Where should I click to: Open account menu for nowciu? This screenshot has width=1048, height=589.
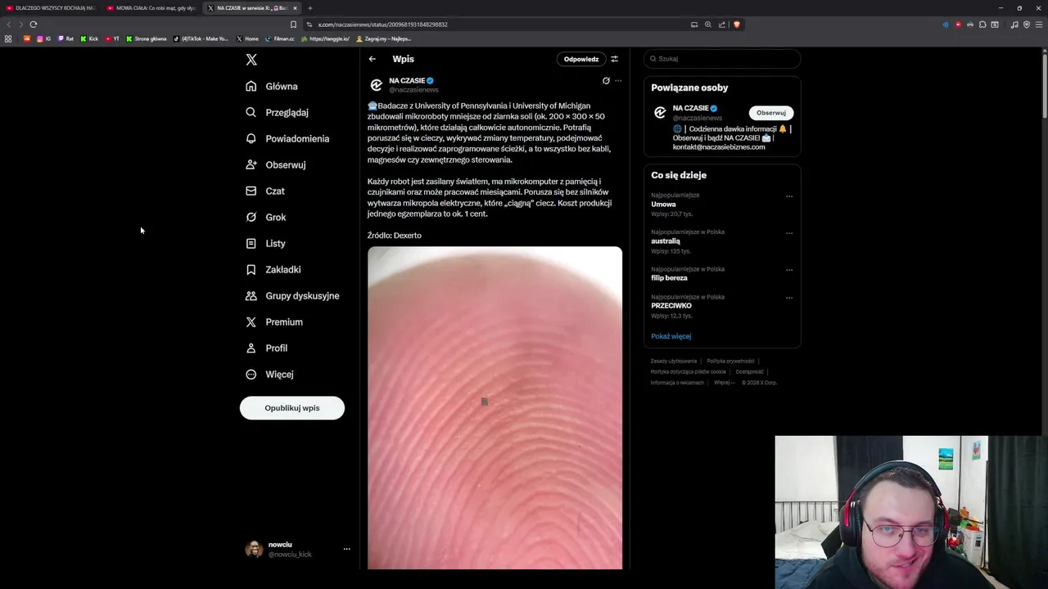pyautogui.click(x=298, y=549)
